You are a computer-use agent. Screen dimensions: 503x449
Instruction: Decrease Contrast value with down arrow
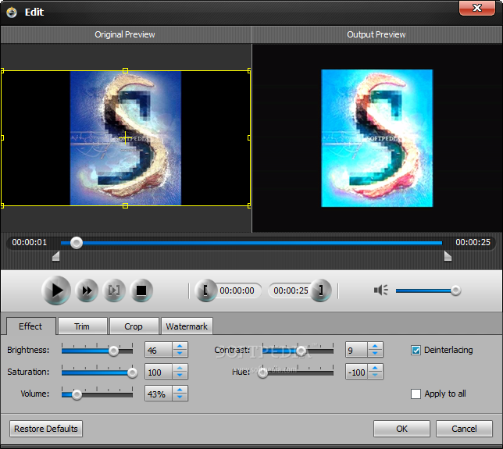point(375,354)
